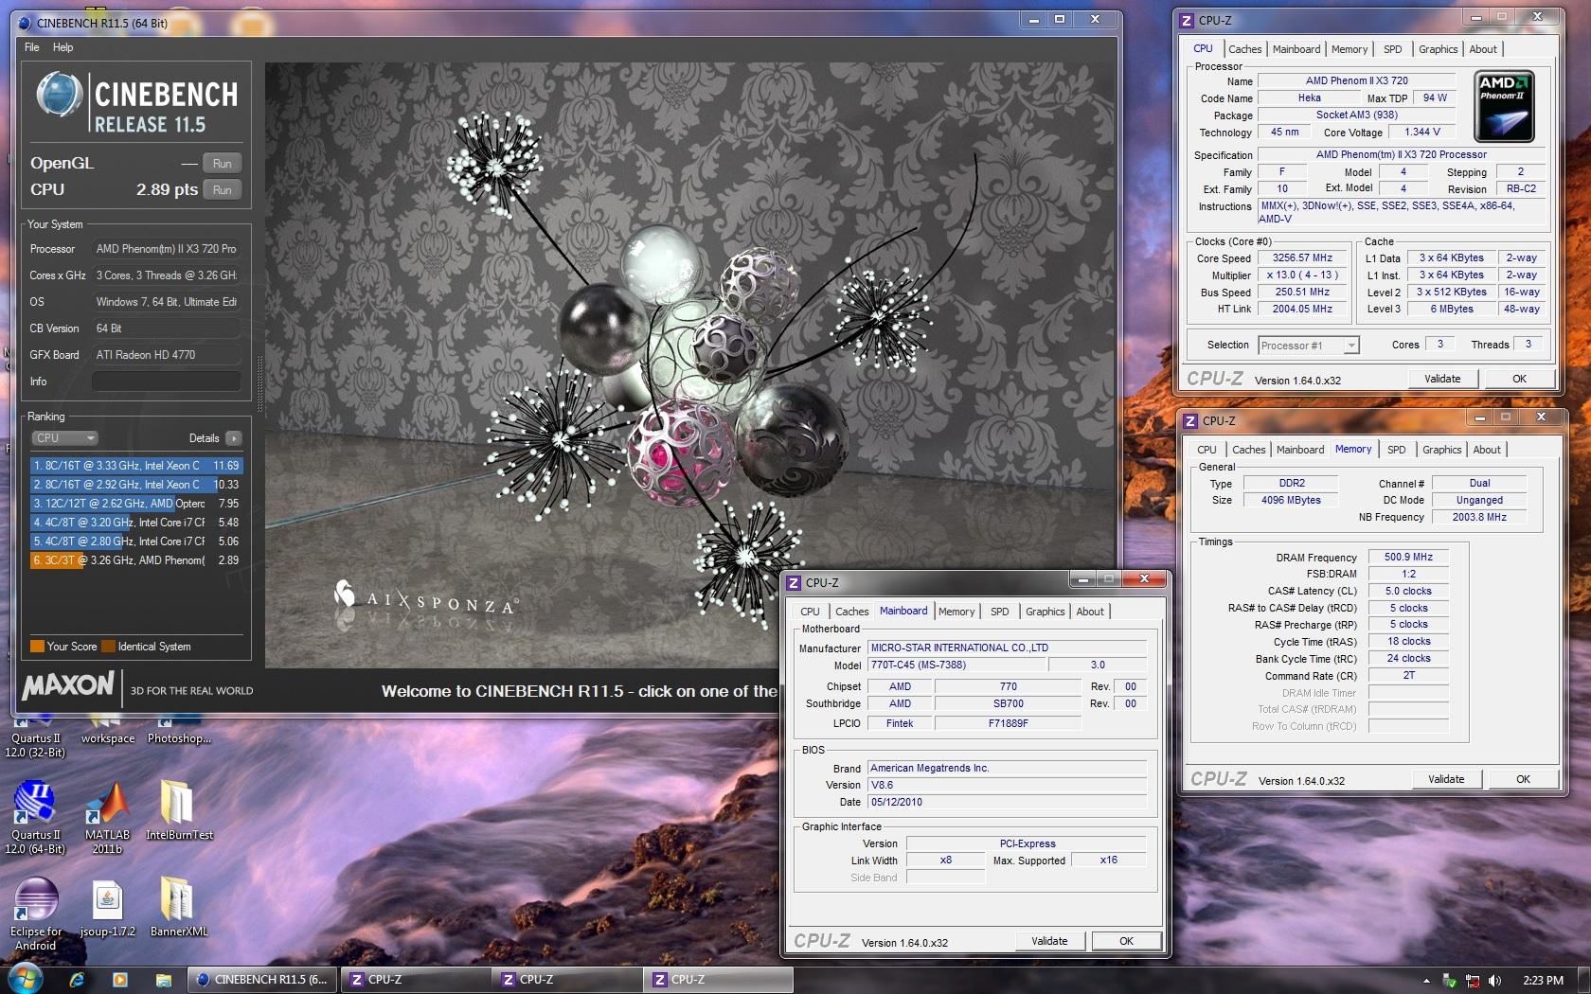Click Validate in the CPU tab window
Screen dimensions: 1591x994
[x=1442, y=379]
